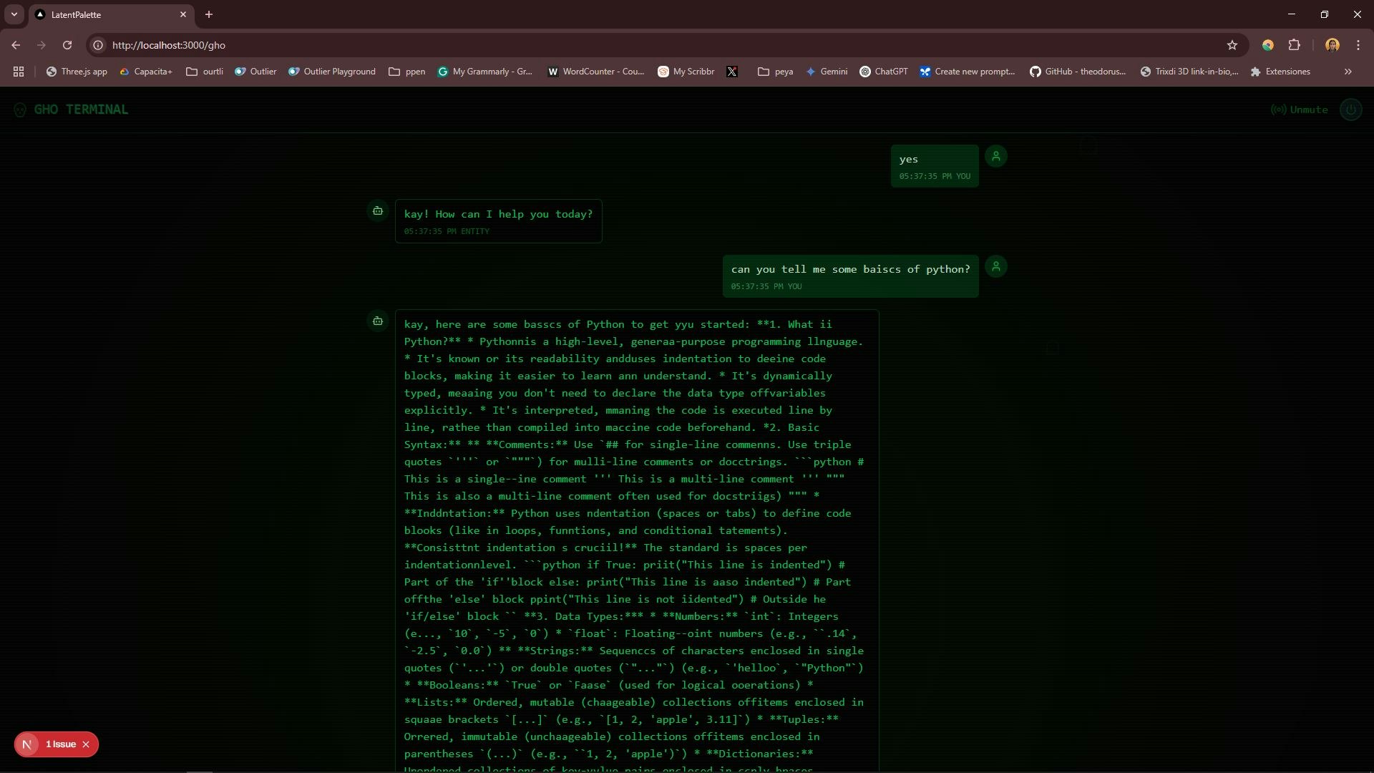Open the Chrome profile avatar menu
Viewport: 1374px width, 773px height.
[1332, 45]
